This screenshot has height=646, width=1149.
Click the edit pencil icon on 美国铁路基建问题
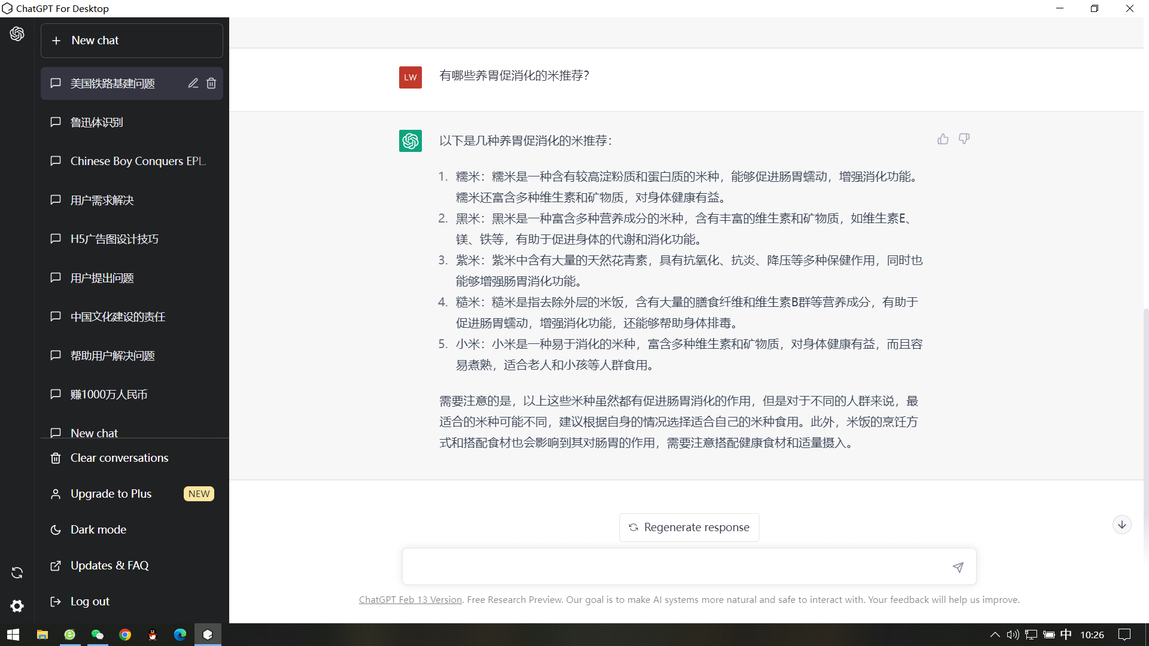tap(193, 83)
